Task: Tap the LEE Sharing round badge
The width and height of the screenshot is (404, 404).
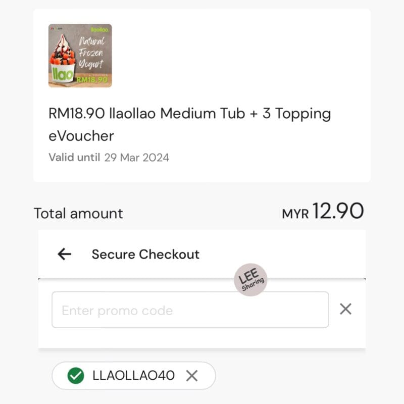Action: pyautogui.click(x=250, y=280)
